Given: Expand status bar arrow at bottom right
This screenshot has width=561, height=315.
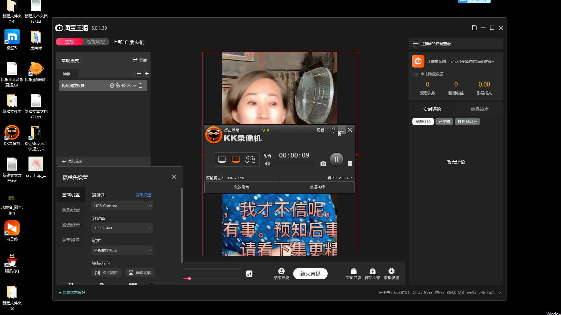Looking at the screenshot, I should (500, 293).
